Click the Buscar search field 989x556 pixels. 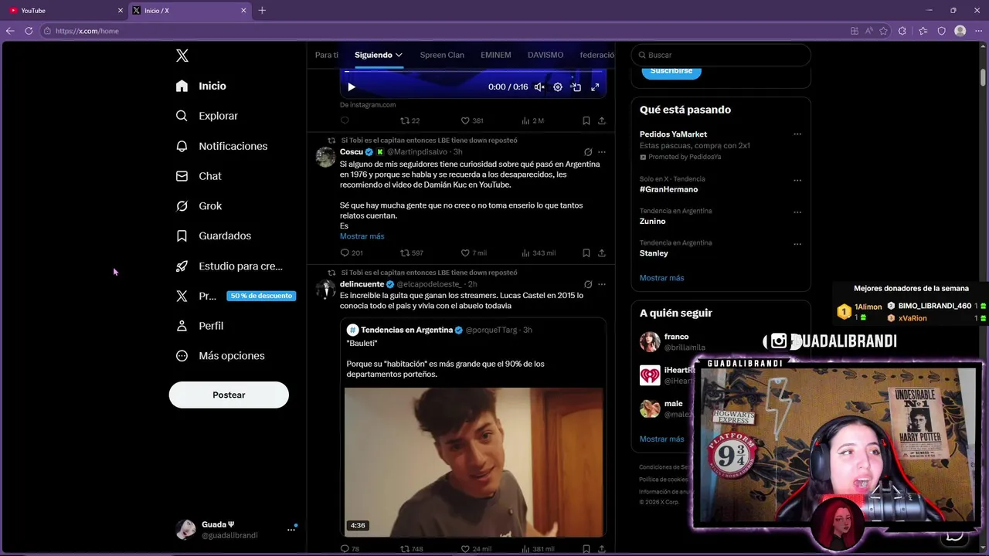(721, 55)
